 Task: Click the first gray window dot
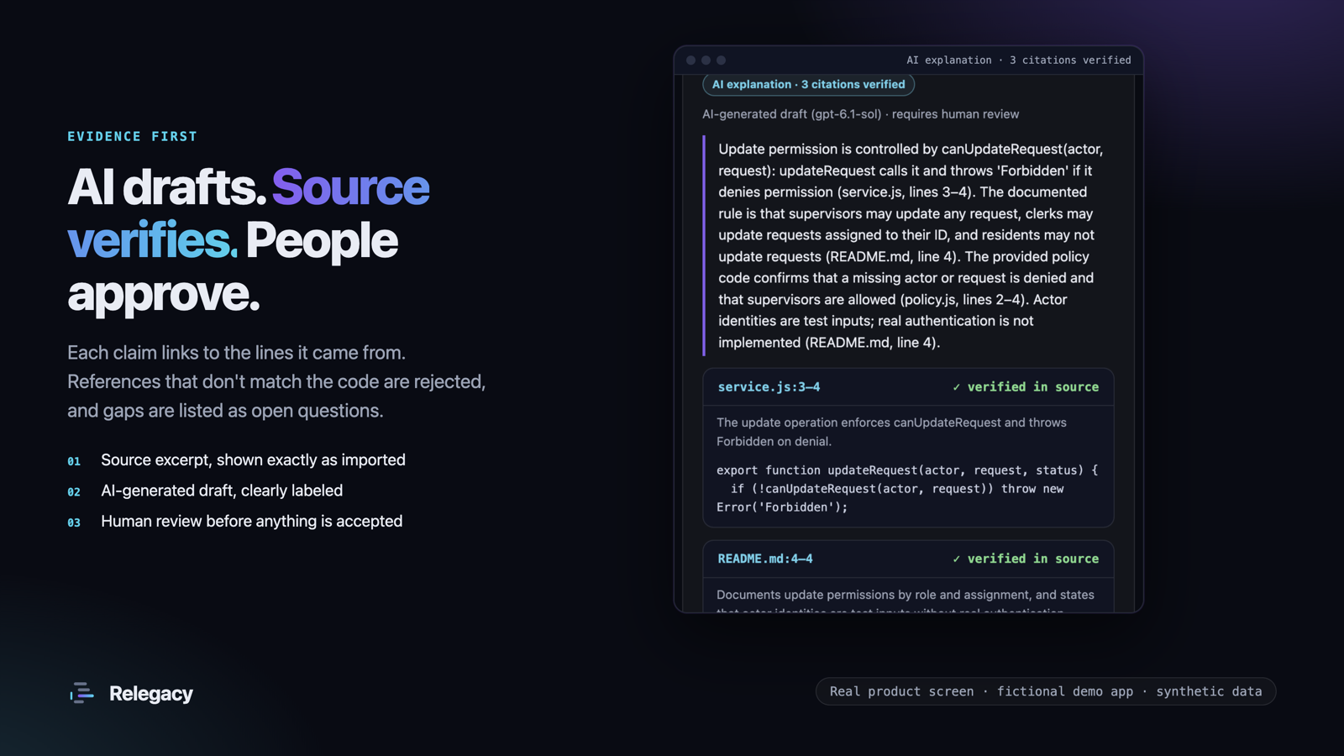[x=690, y=60]
